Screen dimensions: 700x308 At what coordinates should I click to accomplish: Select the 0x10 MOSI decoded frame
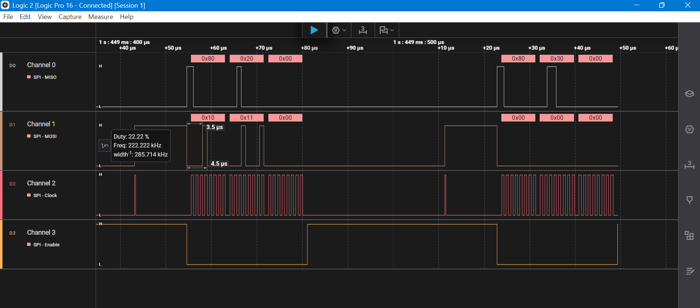(208, 118)
